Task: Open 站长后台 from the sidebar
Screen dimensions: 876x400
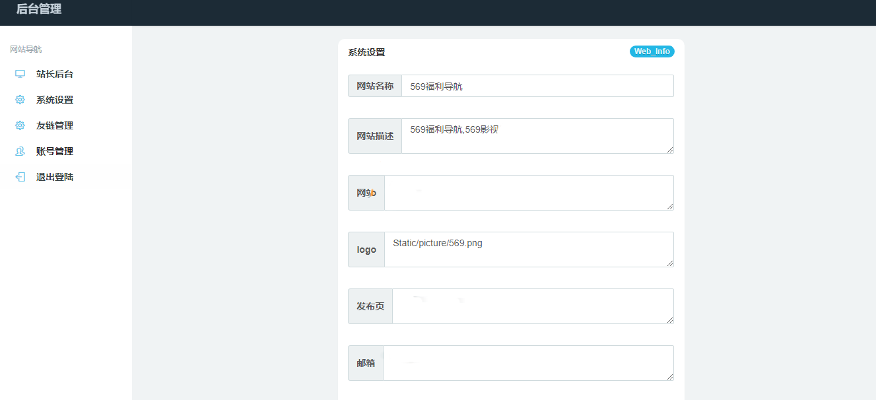Action: (x=55, y=73)
